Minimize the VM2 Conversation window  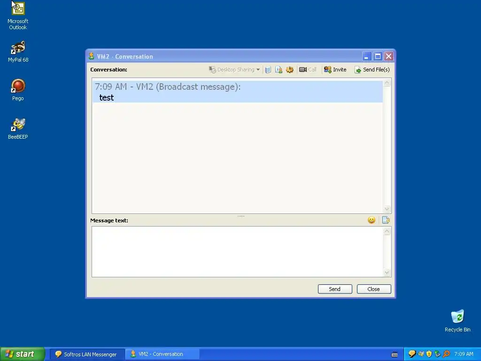(x=366, y=56)
